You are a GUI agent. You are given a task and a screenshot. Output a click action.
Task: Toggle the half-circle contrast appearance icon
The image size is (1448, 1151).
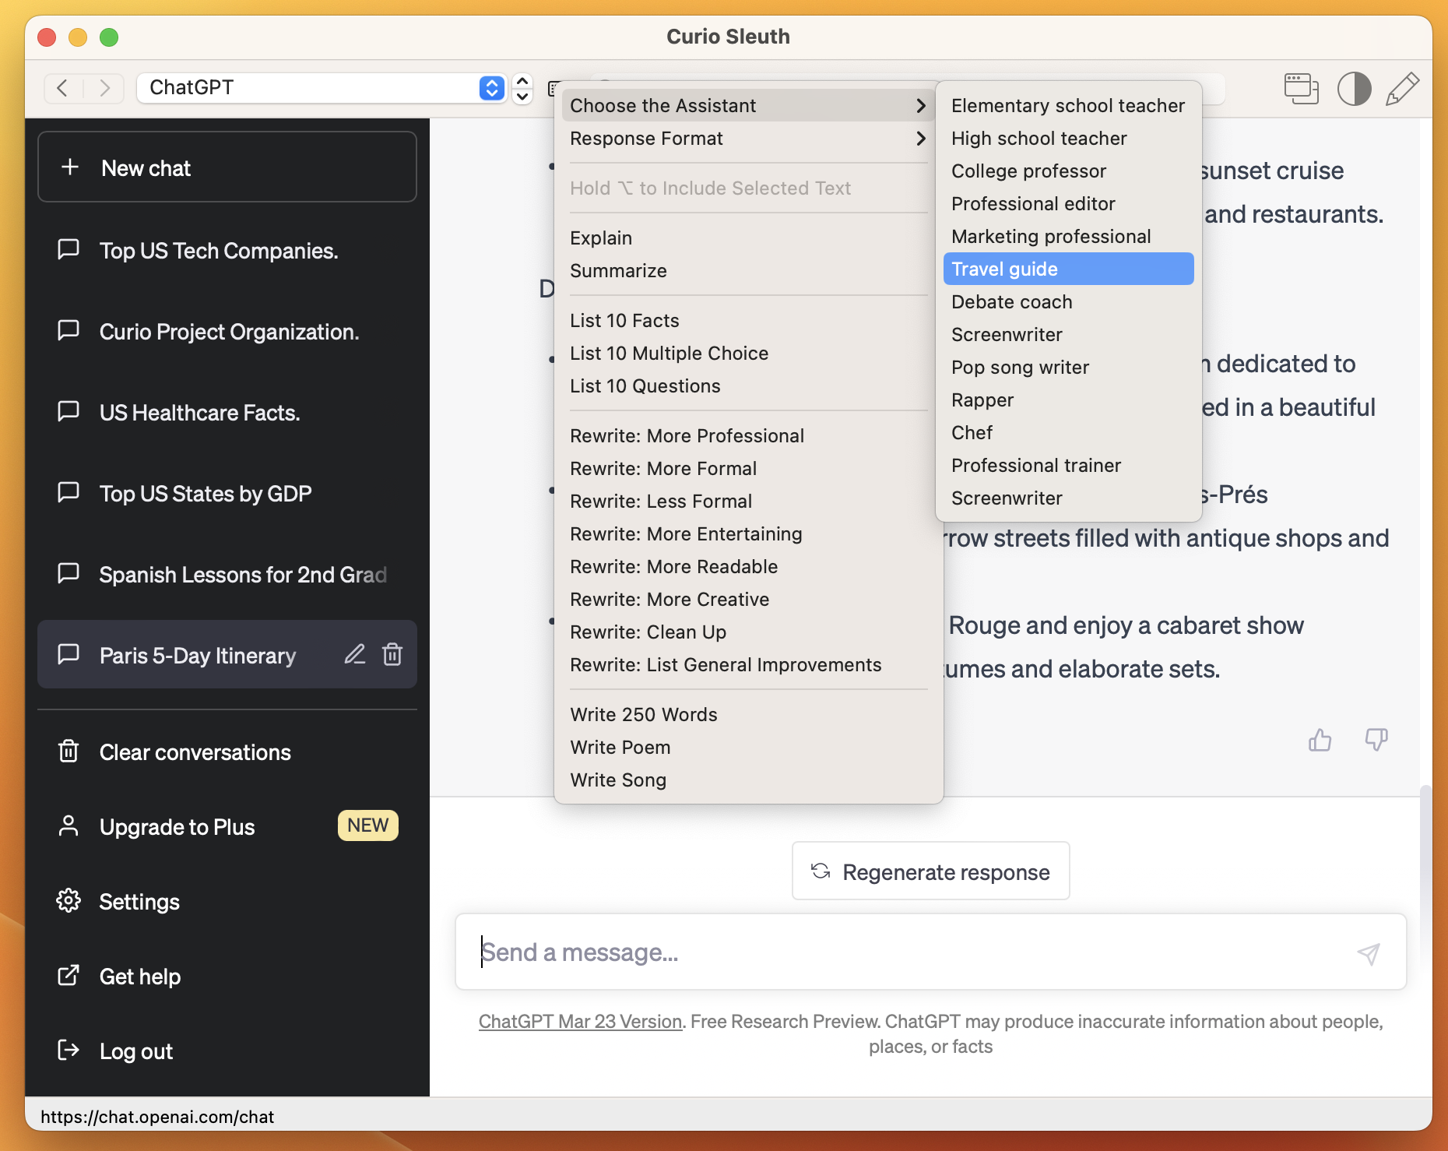click(x=1354, y=88)
